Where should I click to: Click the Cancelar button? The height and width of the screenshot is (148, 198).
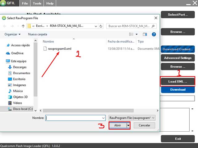(x=144, y=125)
